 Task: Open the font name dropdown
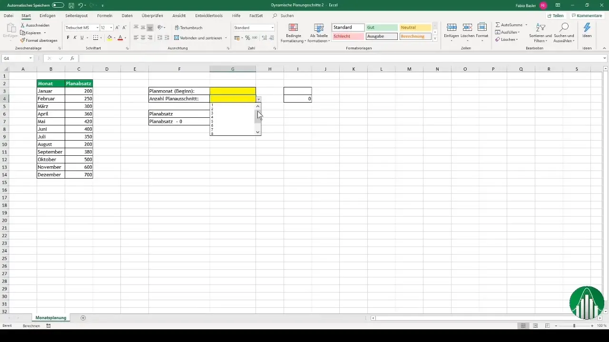[98, 28]
